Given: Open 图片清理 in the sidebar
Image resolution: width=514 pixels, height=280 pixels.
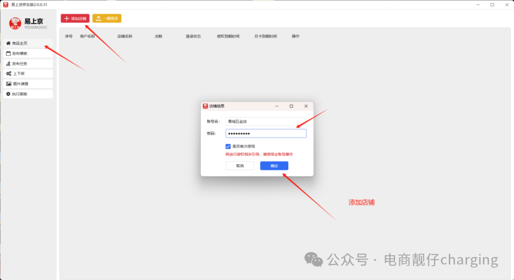Looking at the screenshot, I should click(28, 84).
